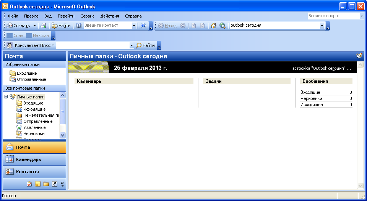Click the Search the Web globe icon
The width and height of the screenshot is (367, 201).
(x=222, y=26)
